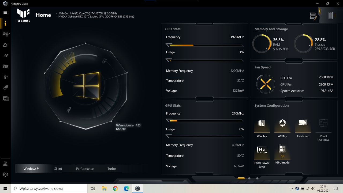Select the Windows® operating mode tab
This screenshot has width=343, height=193.
pos(31,169)
